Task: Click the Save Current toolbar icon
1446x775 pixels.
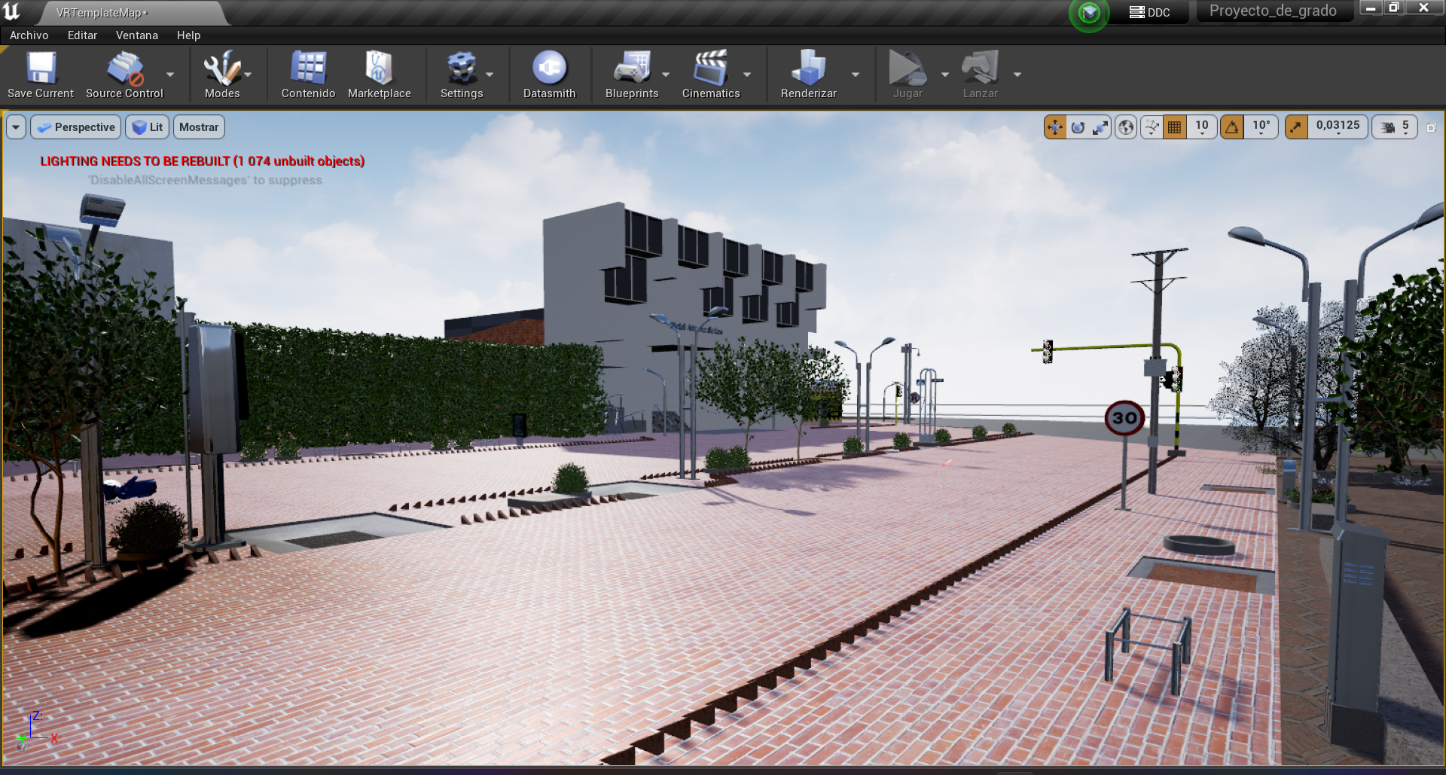Action: [x=41, y=75]
